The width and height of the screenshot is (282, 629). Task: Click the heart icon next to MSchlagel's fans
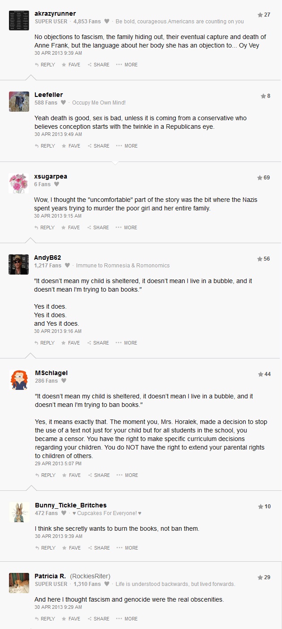[64, 380]
